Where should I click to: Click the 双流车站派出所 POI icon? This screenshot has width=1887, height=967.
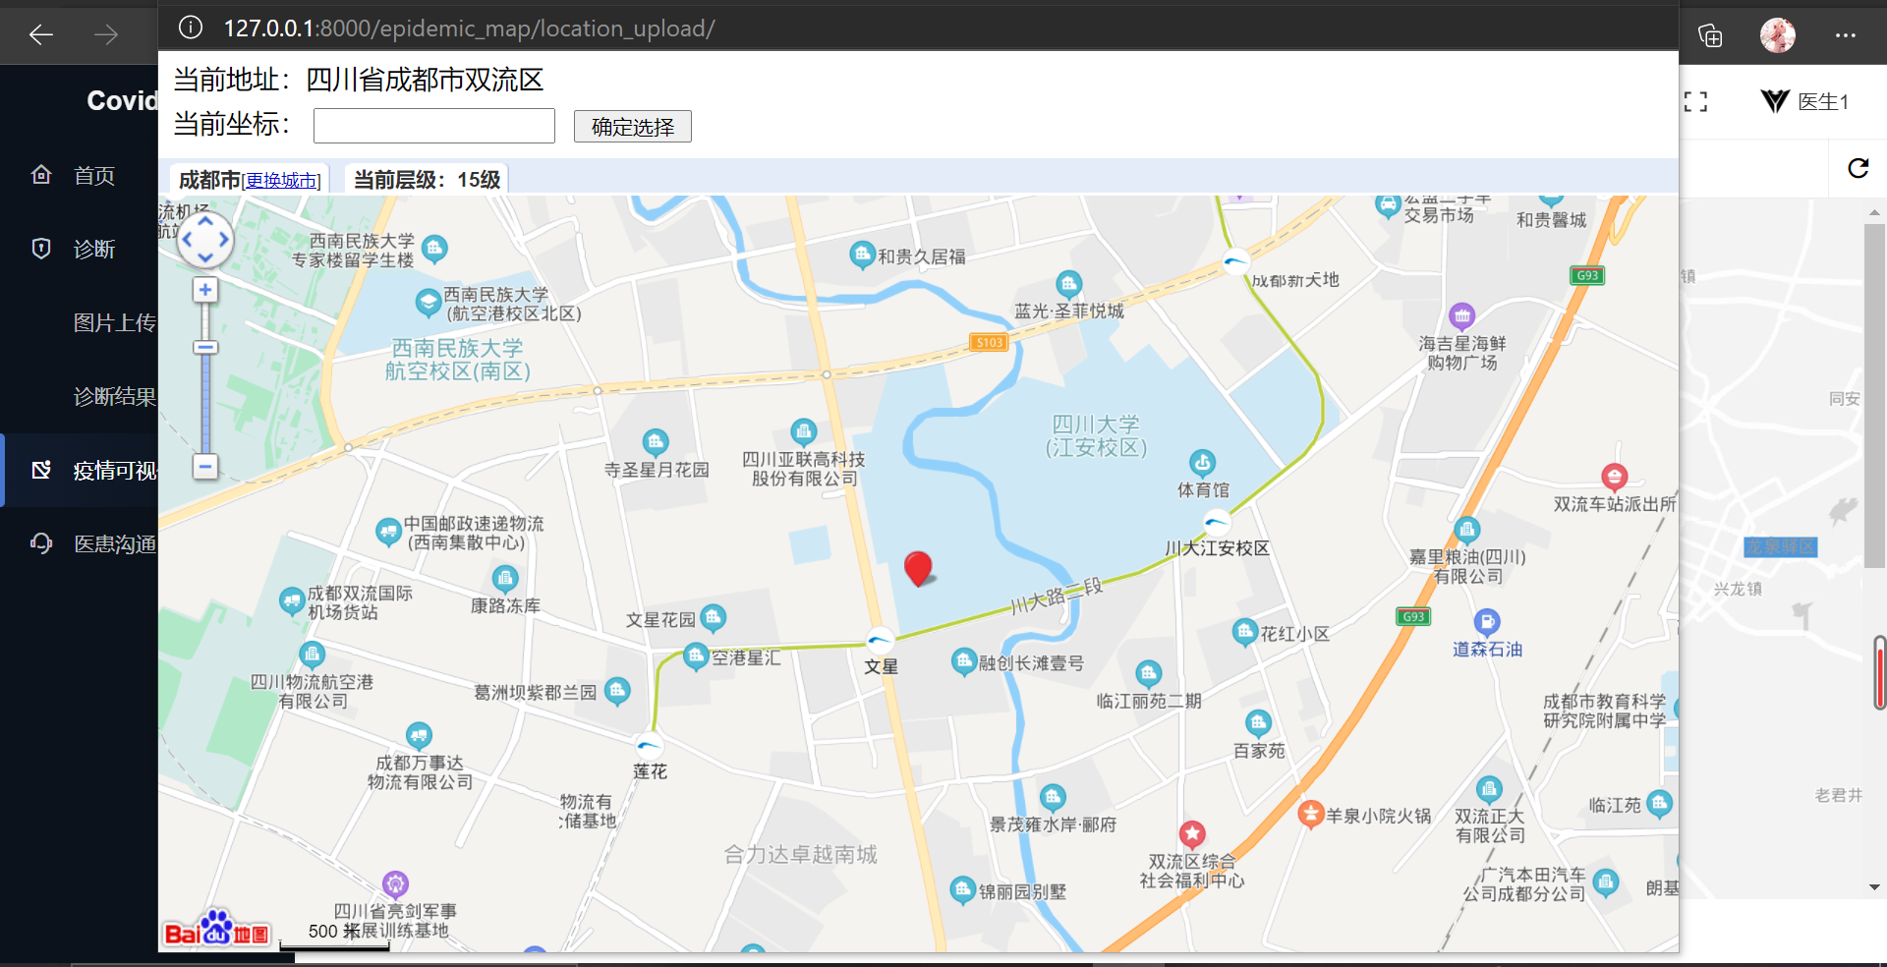pyautogui.click(x=1615, y=478)
